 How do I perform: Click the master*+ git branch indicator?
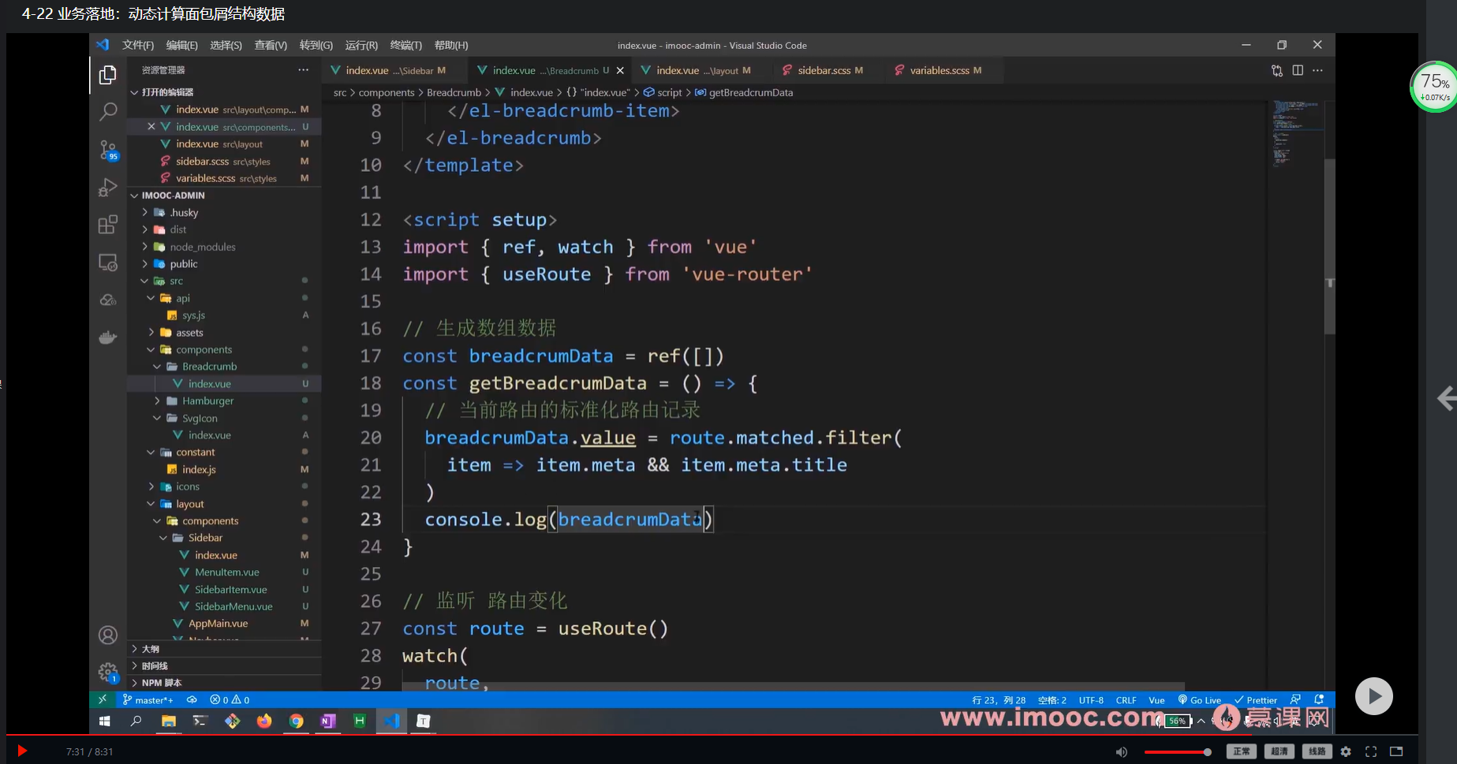coord(148,699)
